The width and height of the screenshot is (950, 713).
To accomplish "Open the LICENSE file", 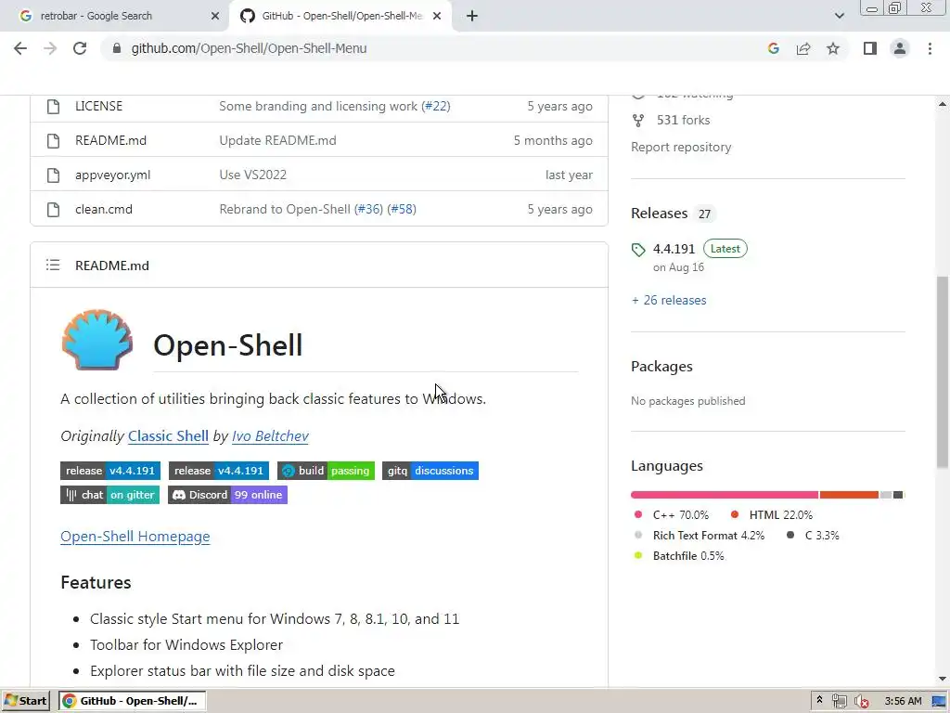I will (98, 106).
